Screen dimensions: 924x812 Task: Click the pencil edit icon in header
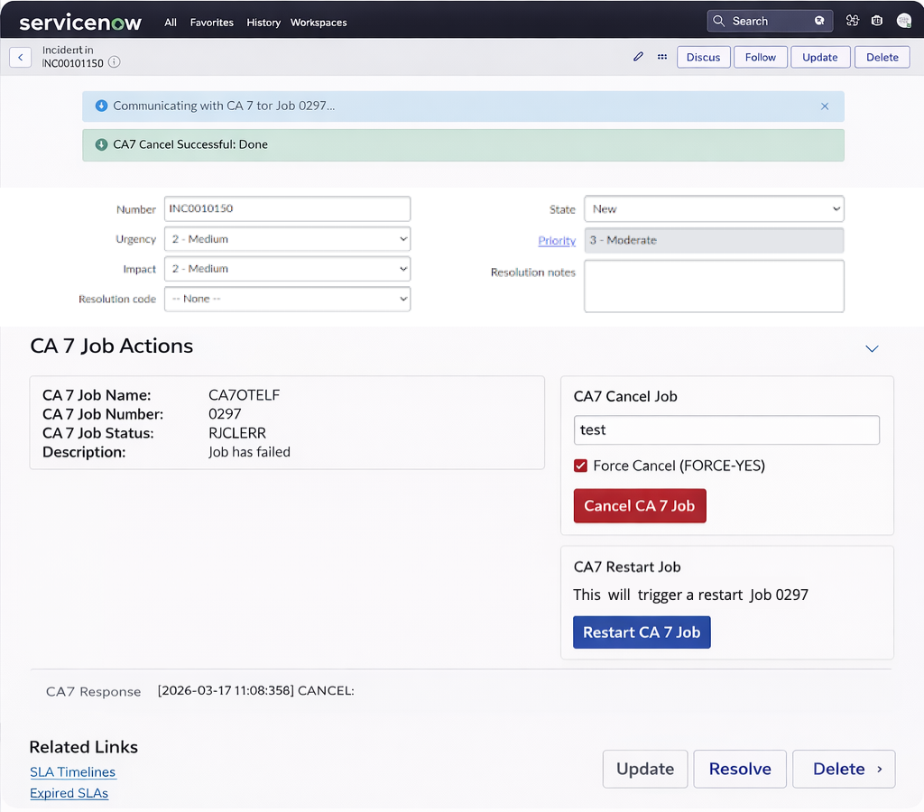(638, 57)
